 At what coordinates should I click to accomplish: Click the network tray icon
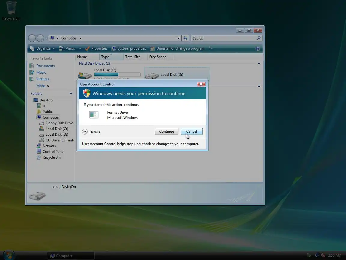(x=317, y=255)
